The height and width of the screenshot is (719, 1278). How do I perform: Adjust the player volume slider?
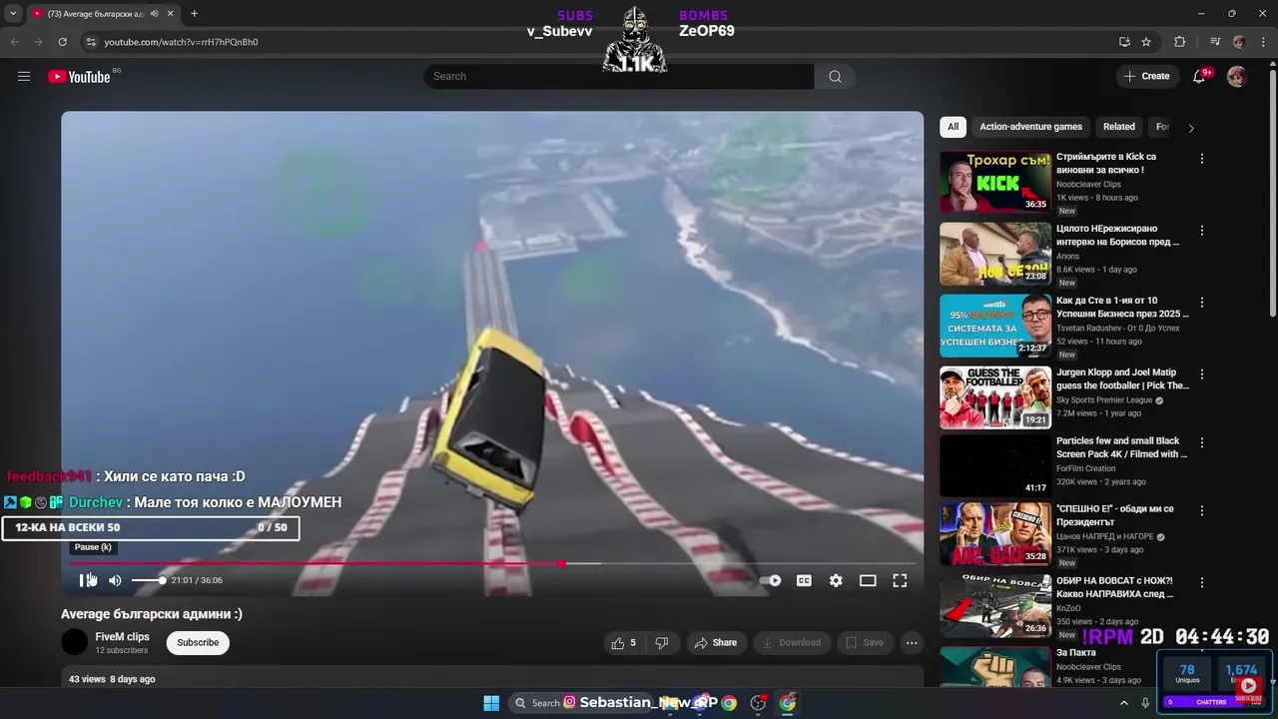tap(148, 580)
